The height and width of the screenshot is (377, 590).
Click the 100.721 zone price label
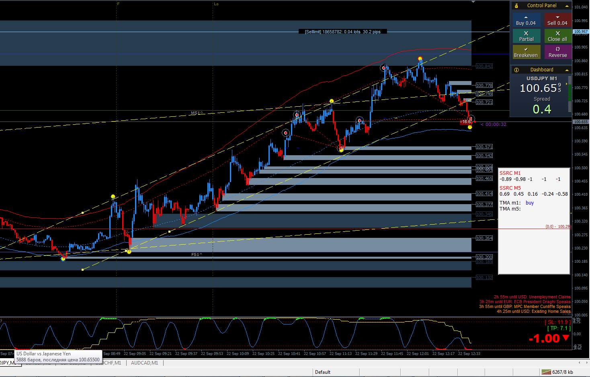tap(484, 102)
